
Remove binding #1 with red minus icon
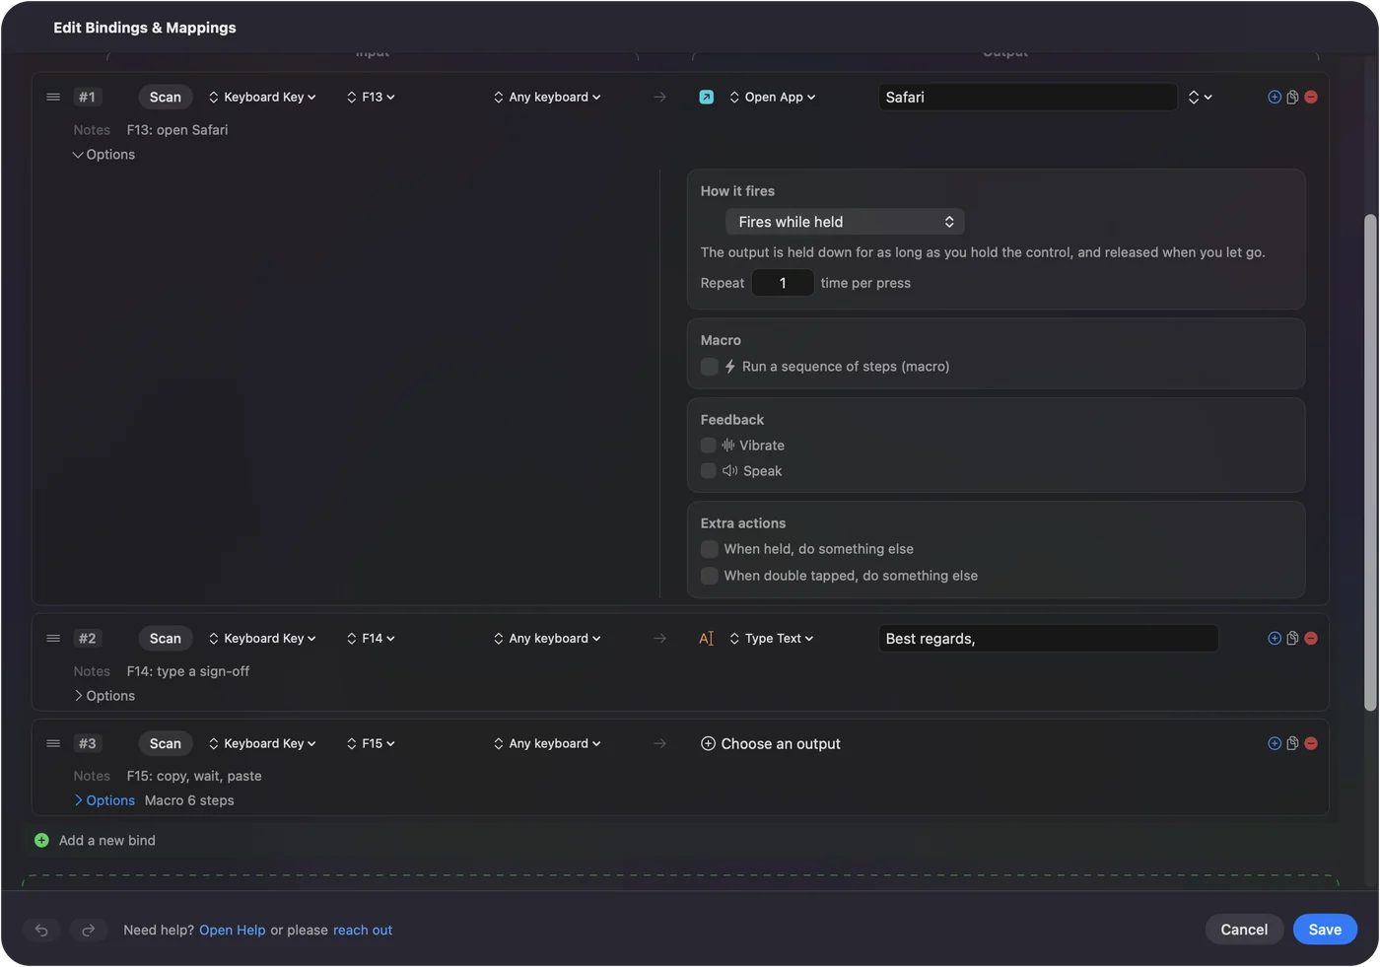point(1311,97)
